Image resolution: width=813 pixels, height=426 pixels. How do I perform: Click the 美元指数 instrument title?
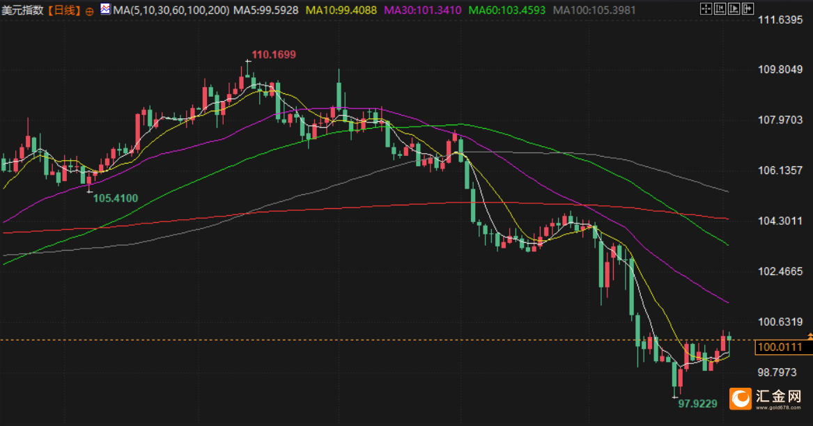pyautogui.click(x=22, y=10)
